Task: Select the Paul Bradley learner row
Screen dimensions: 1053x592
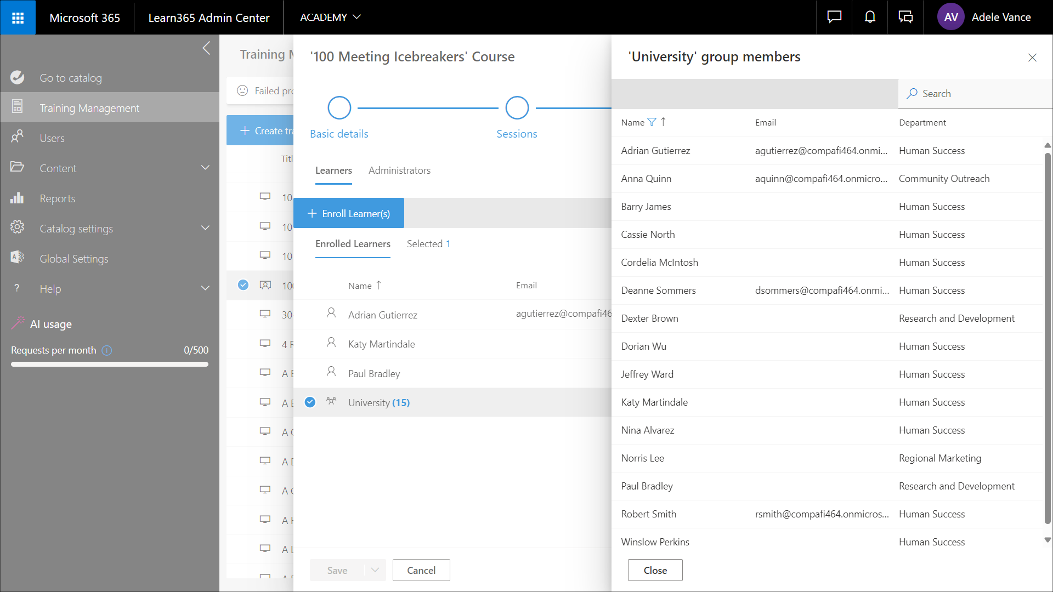Action: coord(374,373)
